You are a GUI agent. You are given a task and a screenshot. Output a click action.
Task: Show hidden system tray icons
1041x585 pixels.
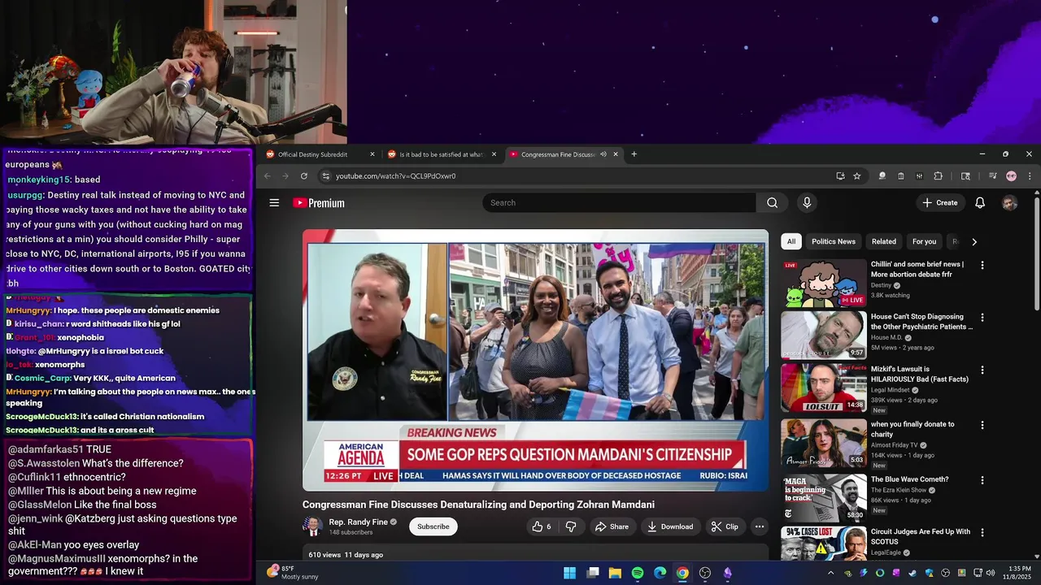830,573
